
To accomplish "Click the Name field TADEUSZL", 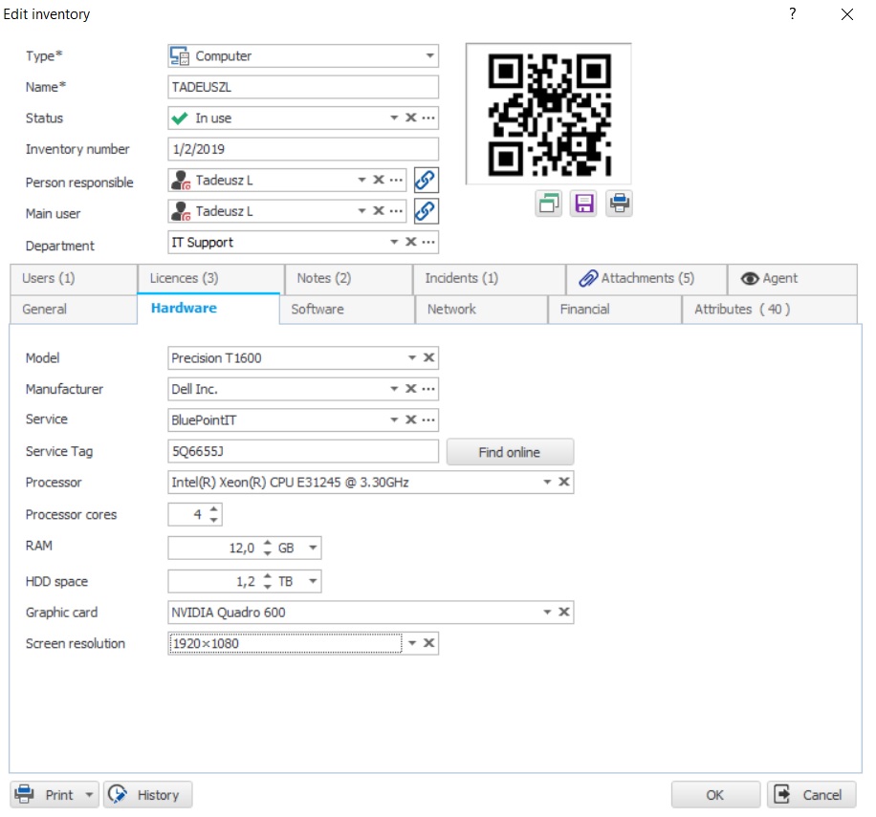I will [x=303, y=87].
